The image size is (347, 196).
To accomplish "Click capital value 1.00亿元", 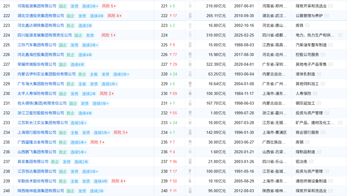I will coord(218,113).
